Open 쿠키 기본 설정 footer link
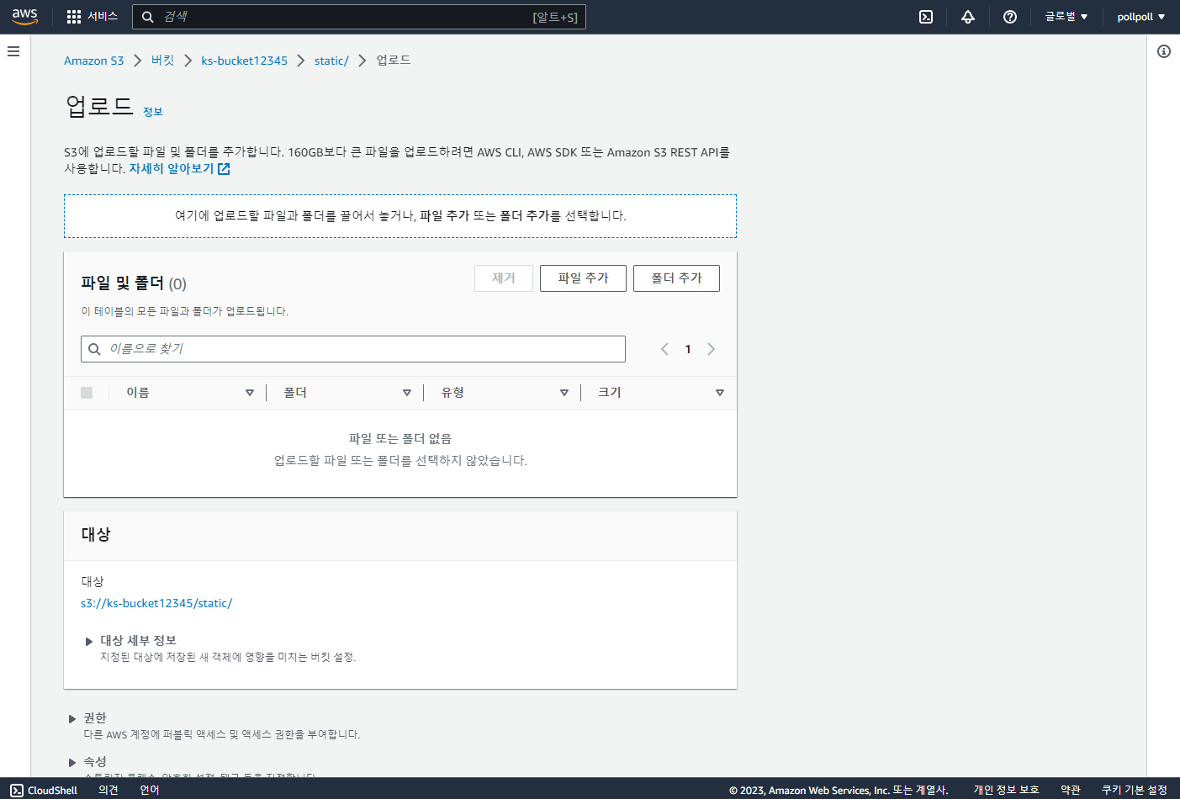 click(x=1135, y=790)
